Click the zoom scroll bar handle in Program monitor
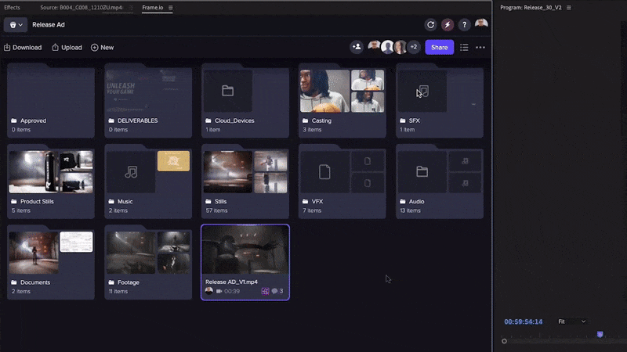 pos(504,341)
